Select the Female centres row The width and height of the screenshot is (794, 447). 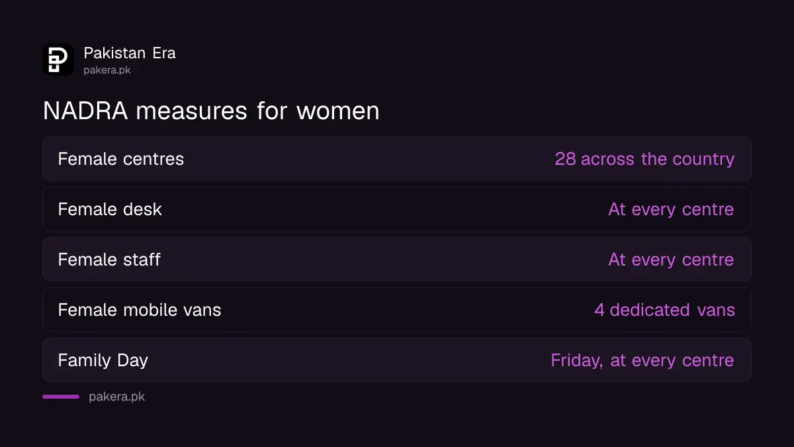(x=397, y=159)
